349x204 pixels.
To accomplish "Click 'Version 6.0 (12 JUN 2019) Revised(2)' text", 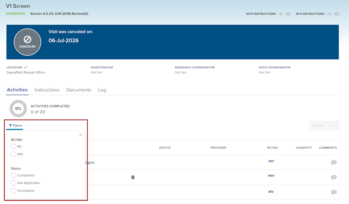I will (59, 14).
